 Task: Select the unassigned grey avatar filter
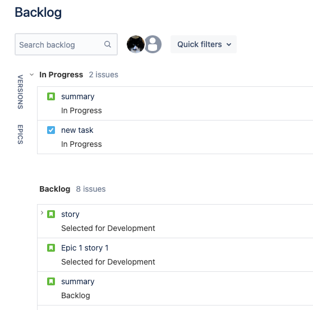pos(153,44)
